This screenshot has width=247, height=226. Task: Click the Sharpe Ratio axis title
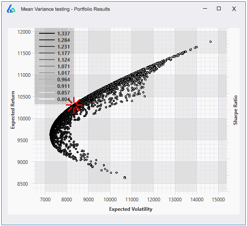(235, 110)
